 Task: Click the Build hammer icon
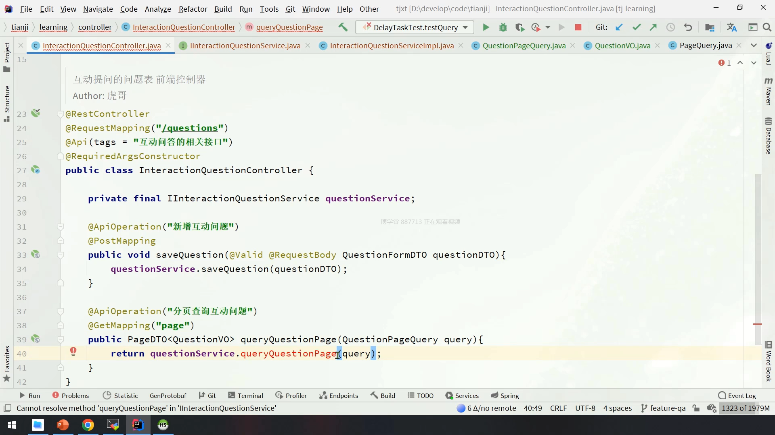[x=343, y=27]
